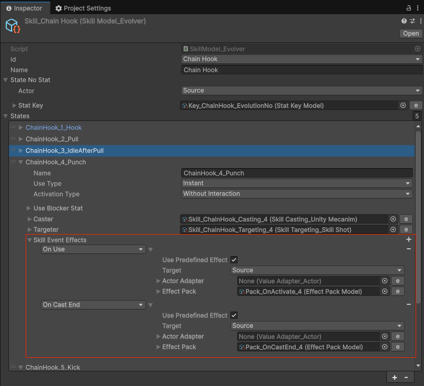Open the component help reference icon
The height and width of the screenshot is (386, 424).
[x=404, y=21]
